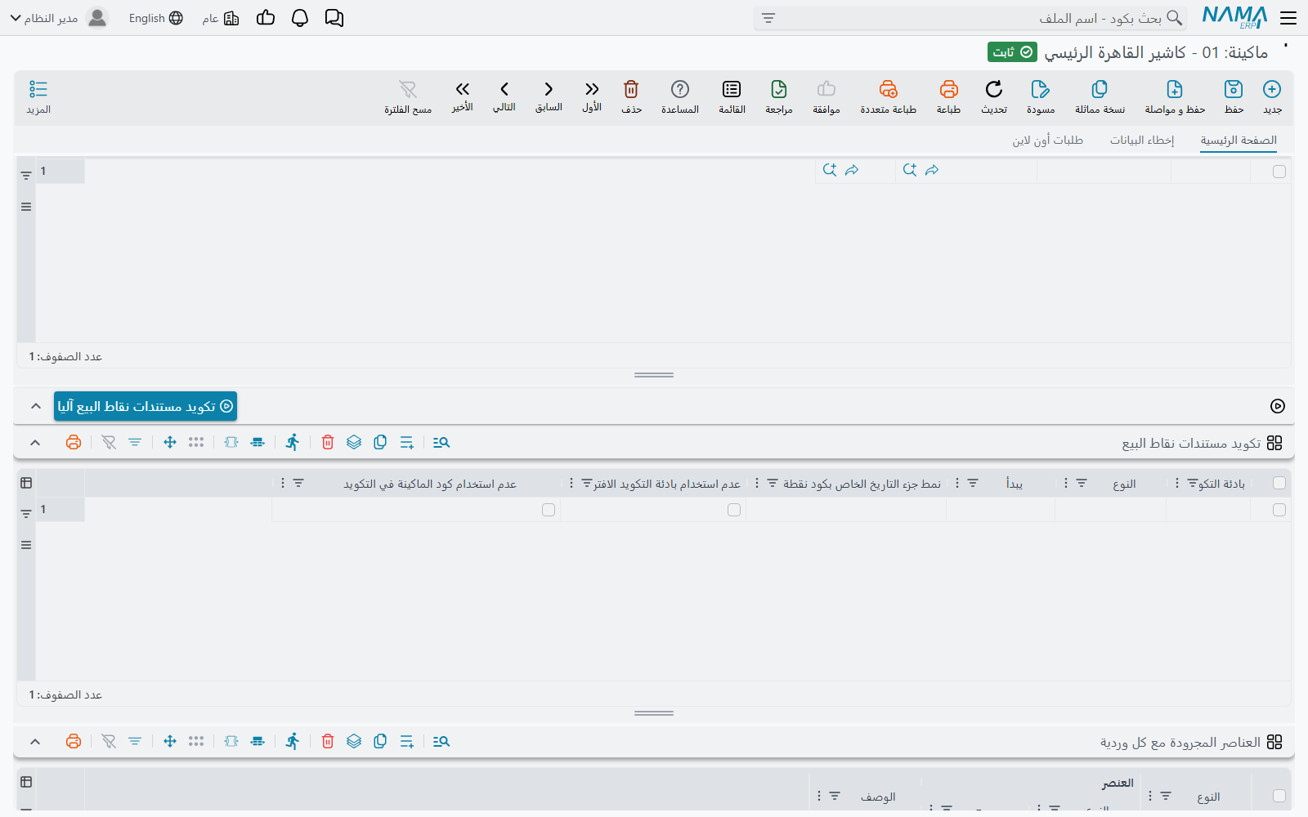Viewport: 1308px width, 817px height.
Task: Collapse the تكويد مستندات نقاط البيع grid toolbar chevron
Action: coord(35,443)
